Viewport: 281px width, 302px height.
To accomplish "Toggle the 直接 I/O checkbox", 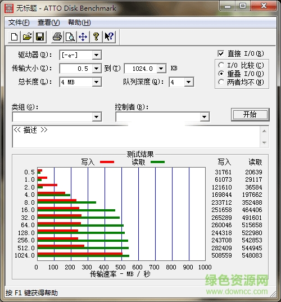I will tap(221, 53).
